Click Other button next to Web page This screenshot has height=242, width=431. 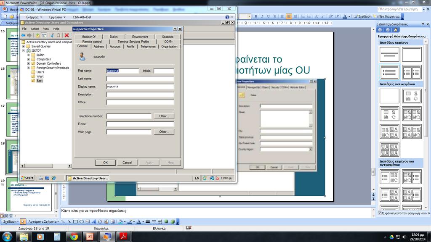[x=164, y=132]
